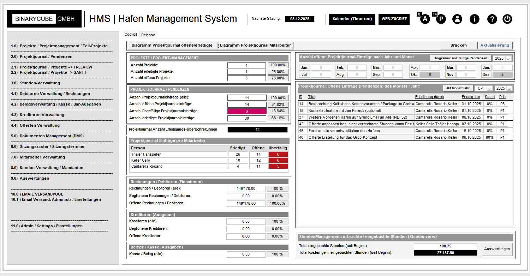Open the user profile icon
Image resolution: width=530 pixels, height=276 pixels.
[x=457, y=19]
